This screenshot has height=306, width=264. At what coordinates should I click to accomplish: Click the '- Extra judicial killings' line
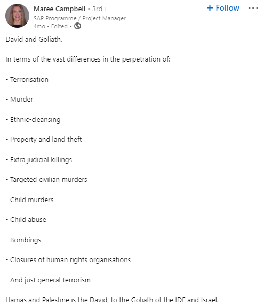coord(39,160)
